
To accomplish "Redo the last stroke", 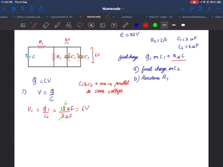I will click(191, 9).
